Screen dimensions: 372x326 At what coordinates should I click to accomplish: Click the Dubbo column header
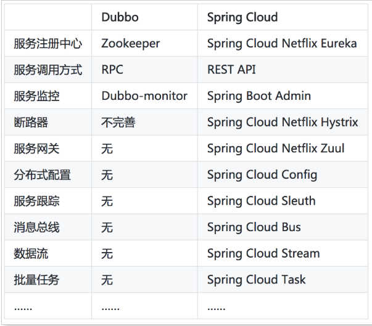(120, 17)
